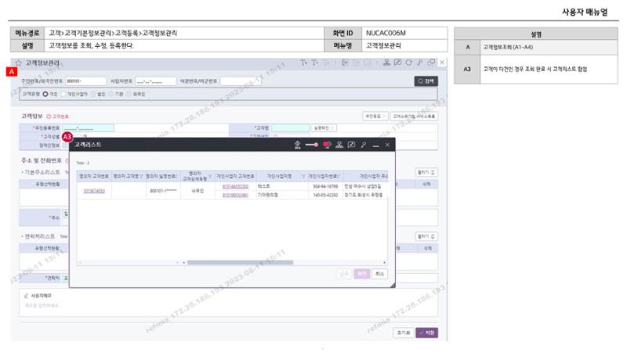Minimize the 고객리스트 popup
This screenshot has width=627, height=352.
tap(375, 146)
